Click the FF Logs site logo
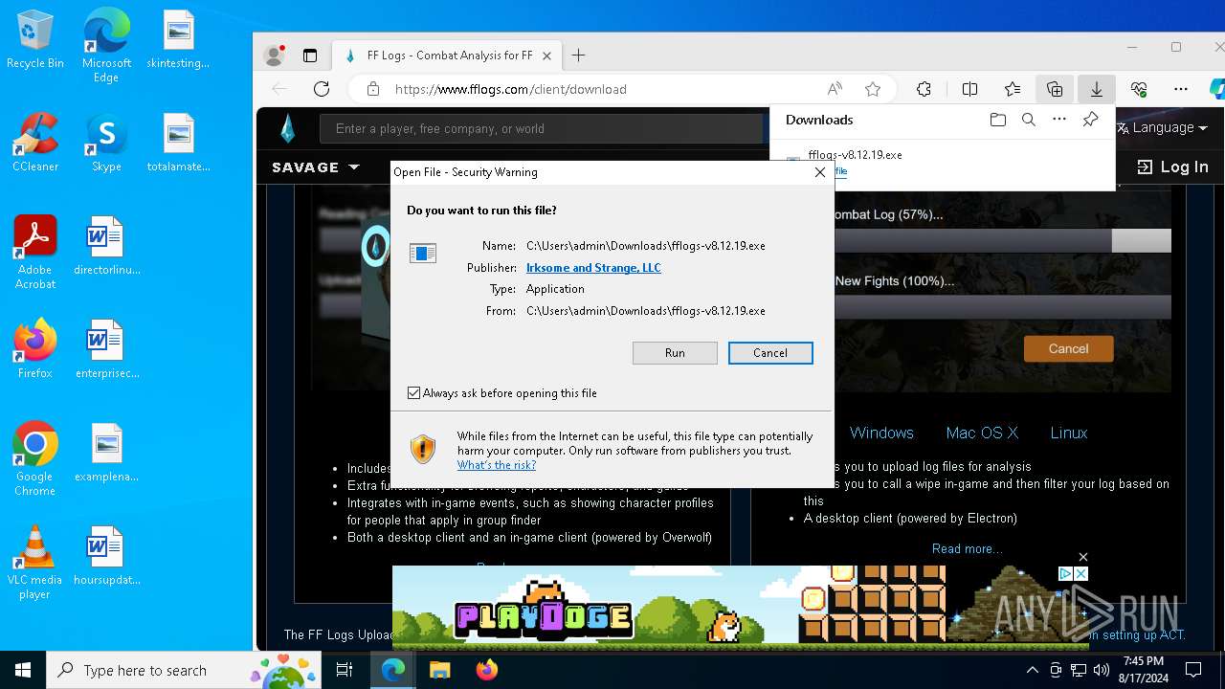1225x689 pixels. click(287, 128)
